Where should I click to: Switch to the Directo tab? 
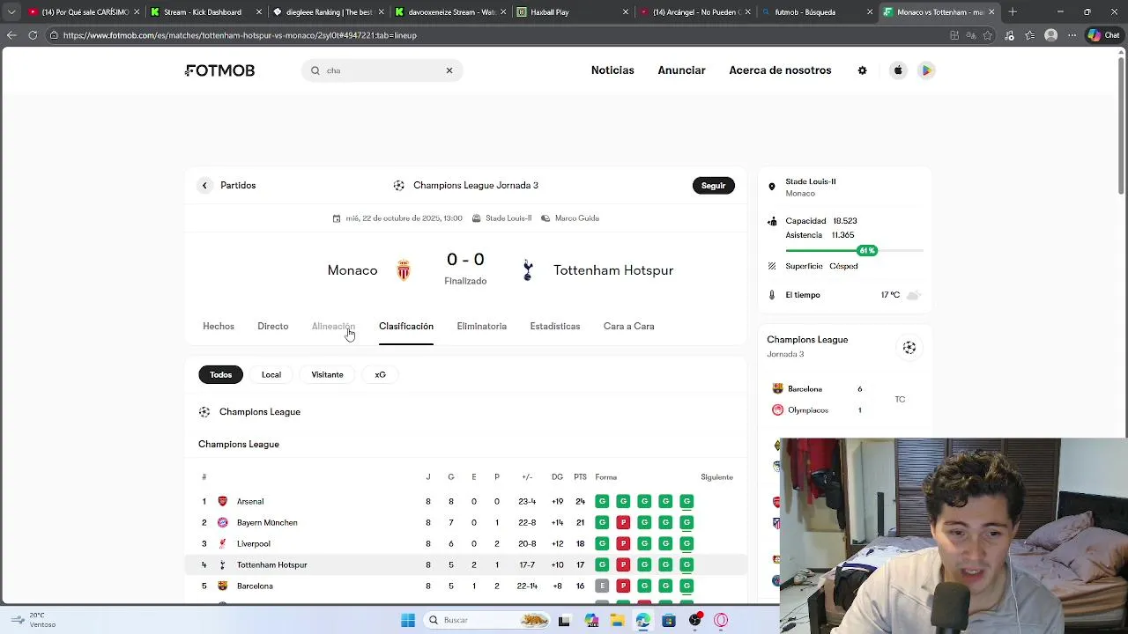pyautogui.click(x=273, y=326)
